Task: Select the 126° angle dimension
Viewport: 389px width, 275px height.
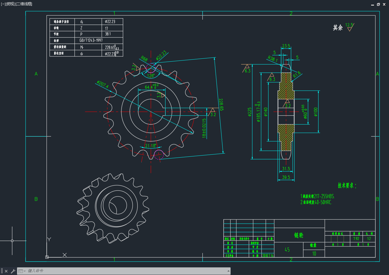Action: click(151, 76)
